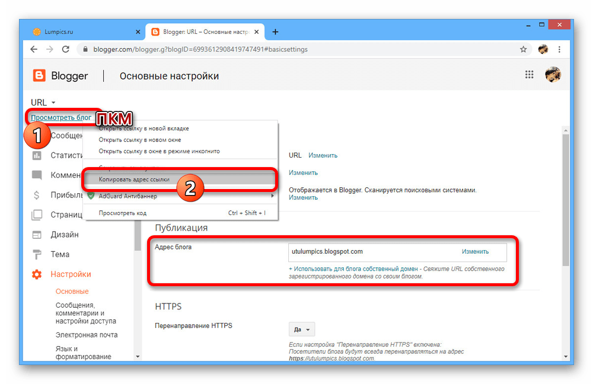
Task: Open 'Электронная почта' settings
Action: [87, 335]
